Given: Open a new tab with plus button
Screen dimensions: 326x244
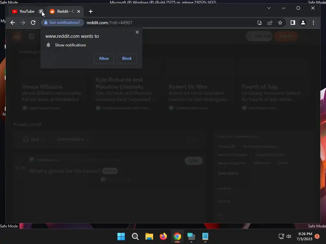Looking at the screenshot, I should click(91, 11).
